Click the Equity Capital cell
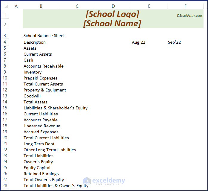This screenshot has height=191, width=208. click(37, 168)
